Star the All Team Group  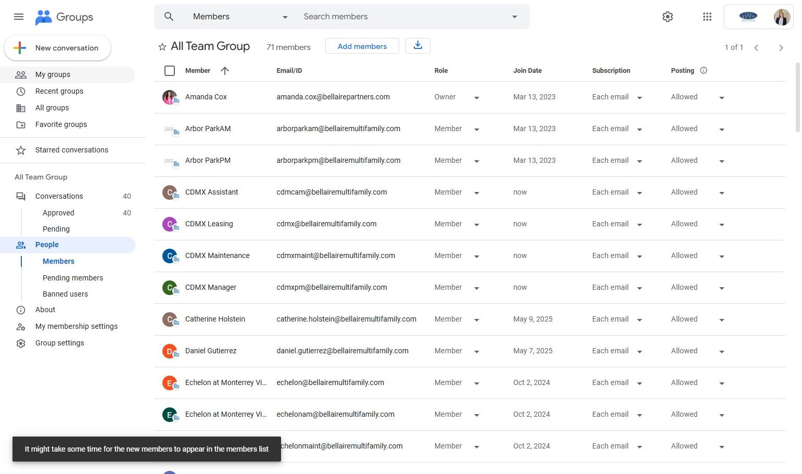(162, 47)
